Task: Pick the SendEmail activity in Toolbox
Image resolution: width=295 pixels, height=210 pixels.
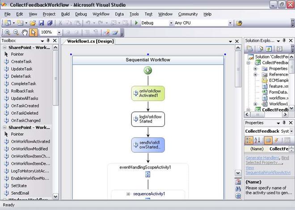Action: click(x=20, y=193)
